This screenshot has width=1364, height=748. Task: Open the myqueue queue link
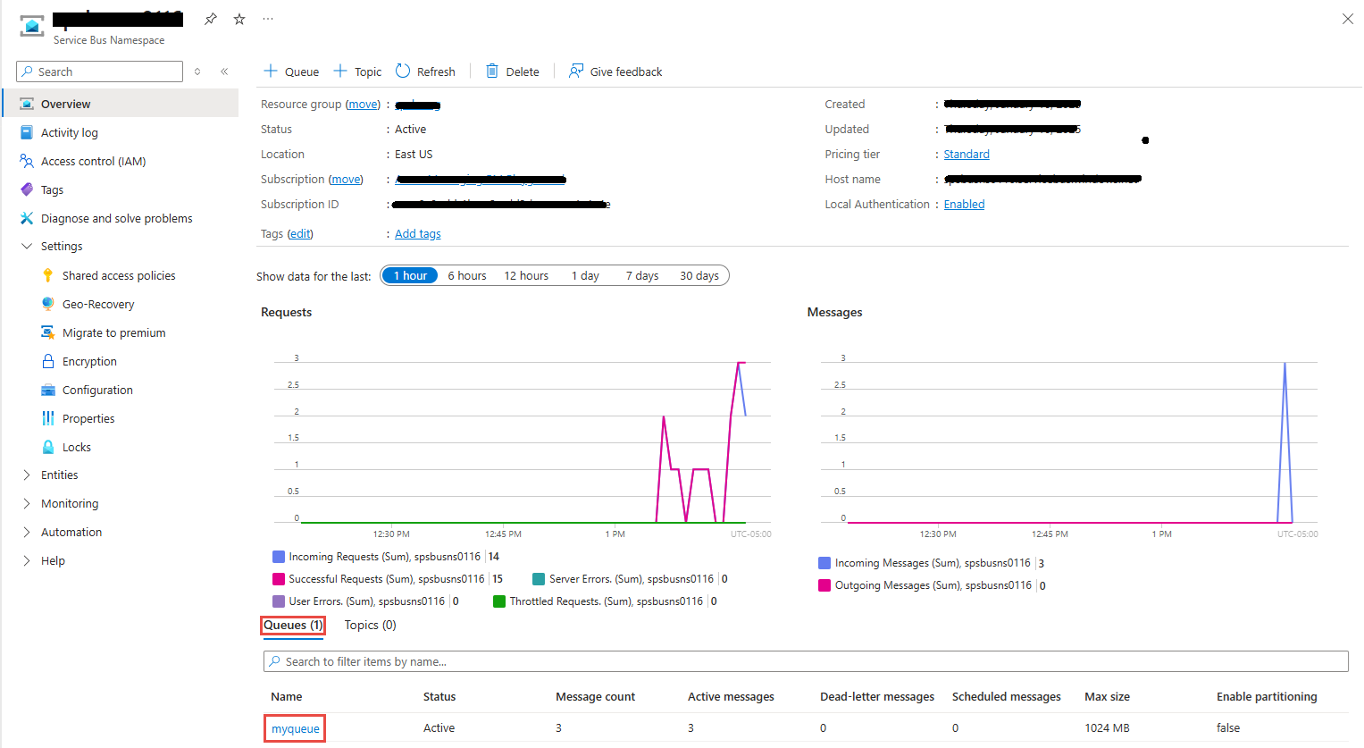296,728
